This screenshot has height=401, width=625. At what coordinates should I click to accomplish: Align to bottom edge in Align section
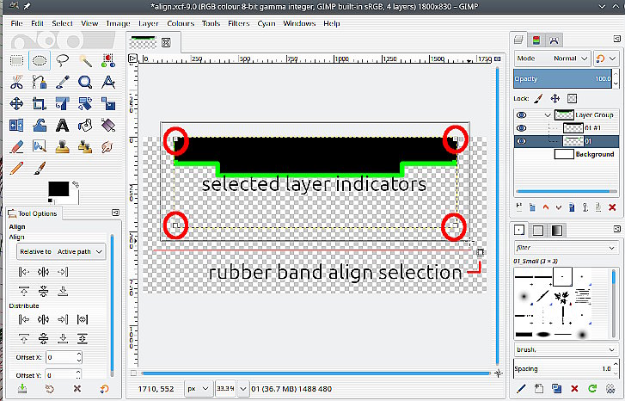(x=63, y=291)
